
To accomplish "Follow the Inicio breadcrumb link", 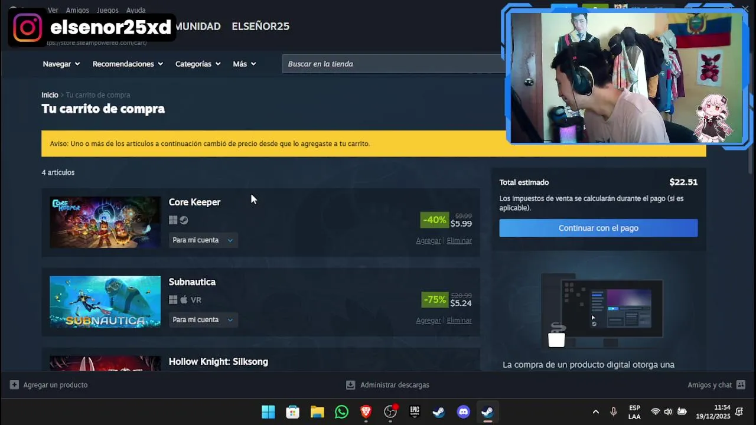I will [50, 95].
